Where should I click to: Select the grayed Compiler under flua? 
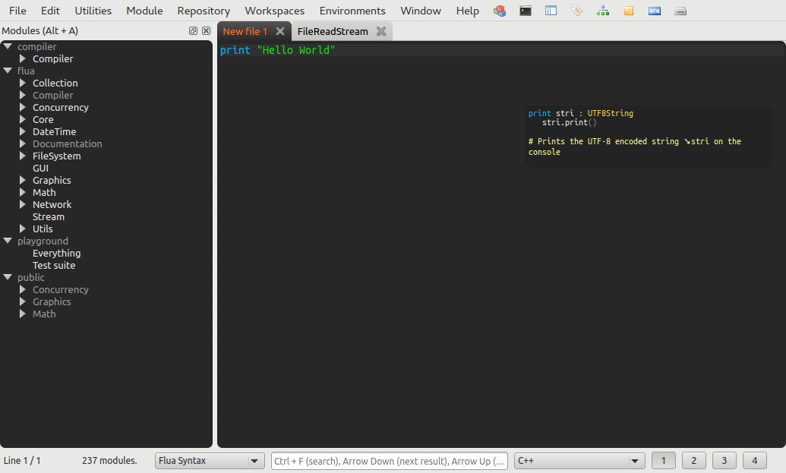53,95
